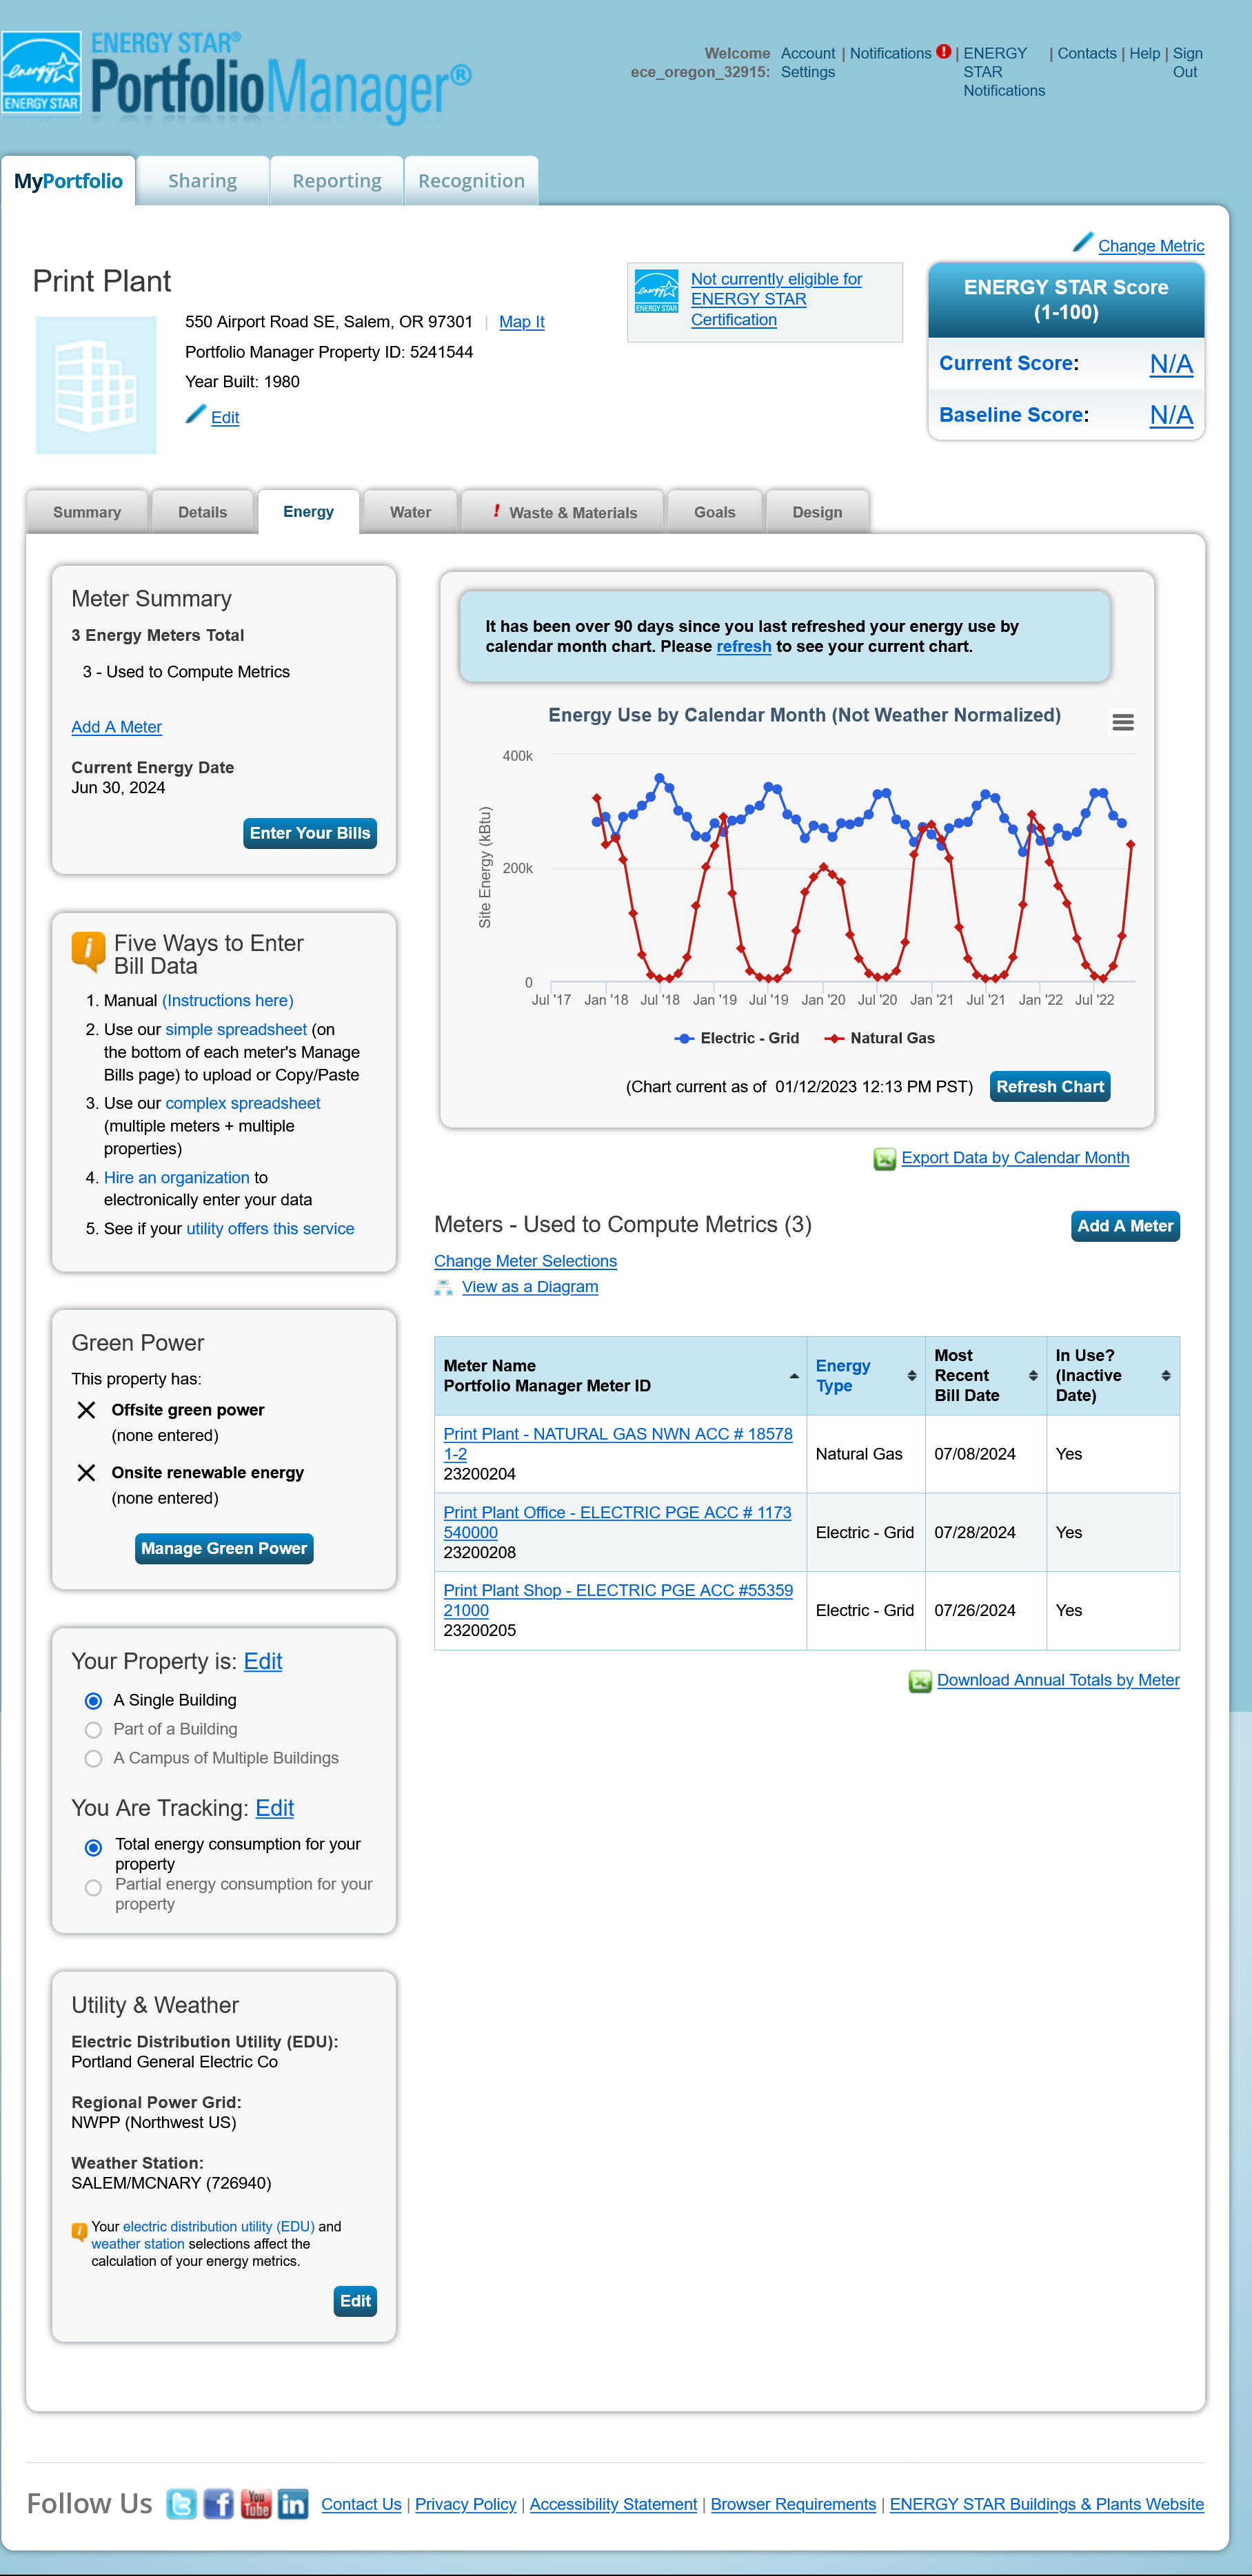Switch to the Sharing tab
The height and width of the screenshot is (2576, 1252).
coord(202,181)
